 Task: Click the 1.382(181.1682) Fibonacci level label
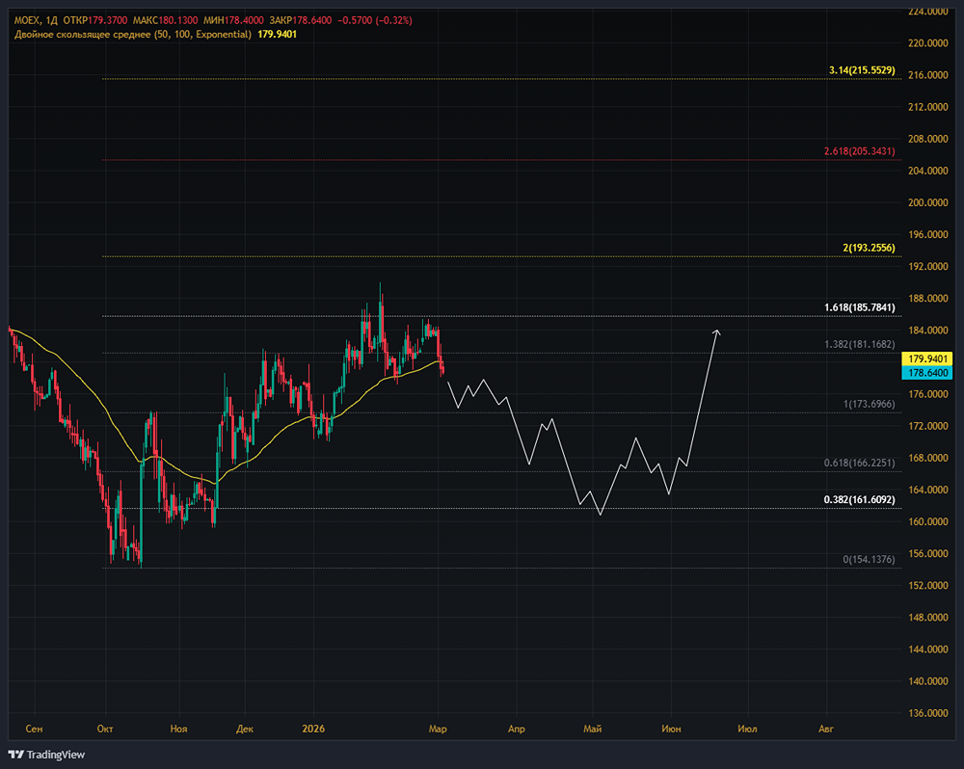click(860, 344)
